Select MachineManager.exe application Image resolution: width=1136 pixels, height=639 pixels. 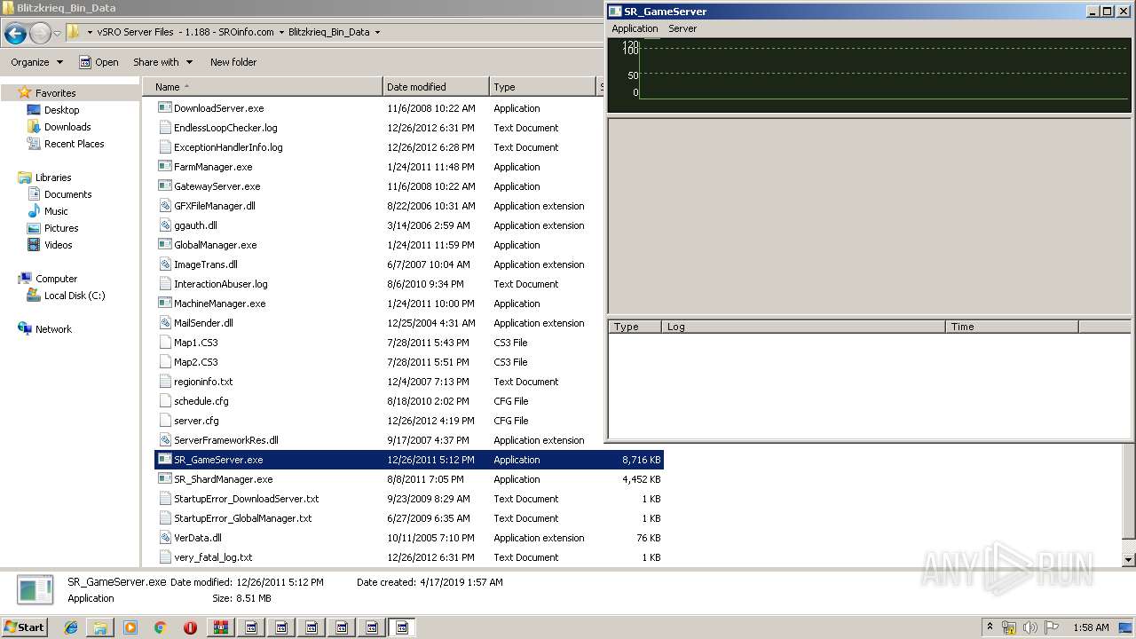click(219, 304)
